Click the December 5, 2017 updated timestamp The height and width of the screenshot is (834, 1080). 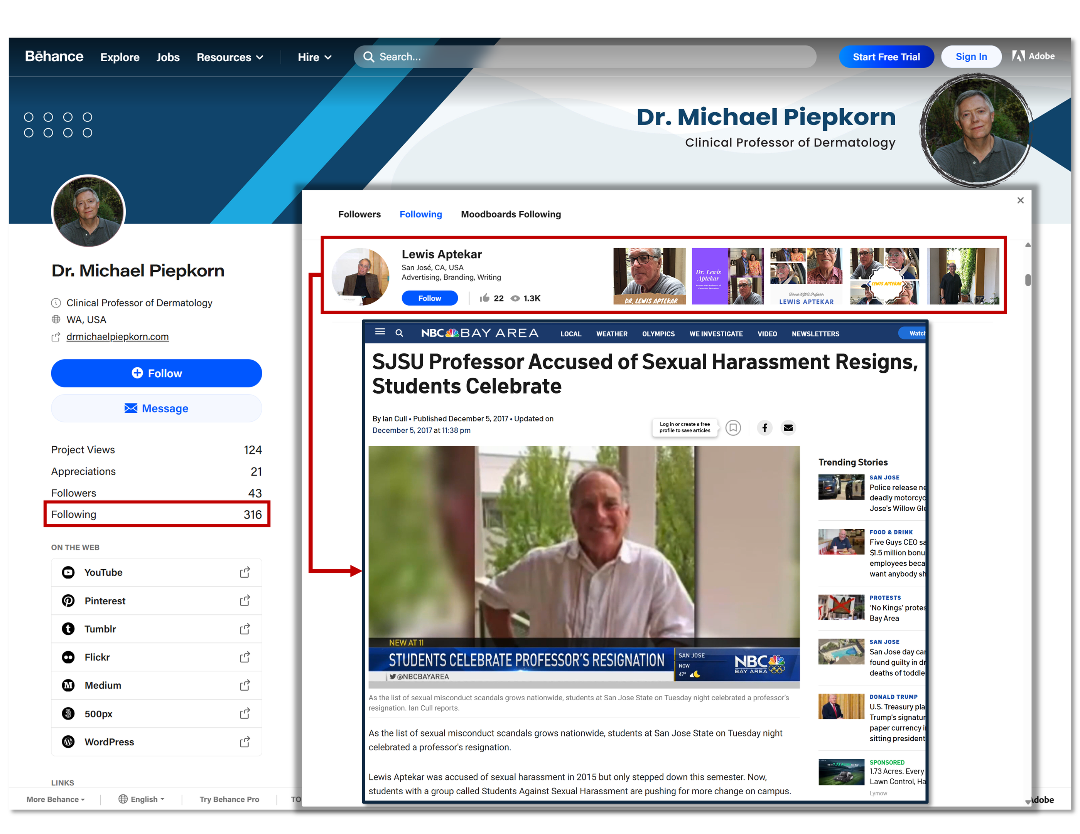click(421, 430)
